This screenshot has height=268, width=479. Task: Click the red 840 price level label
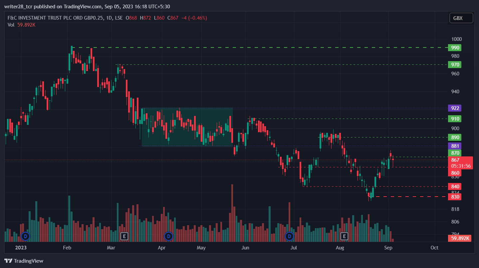click(455, 186)
